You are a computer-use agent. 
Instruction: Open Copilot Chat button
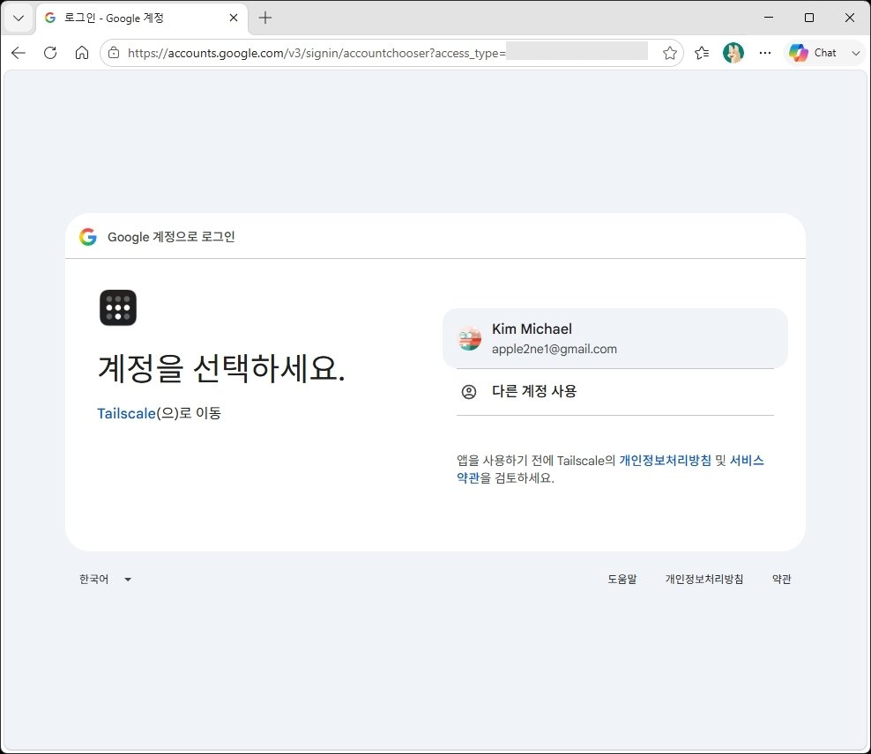pos(813,53)
